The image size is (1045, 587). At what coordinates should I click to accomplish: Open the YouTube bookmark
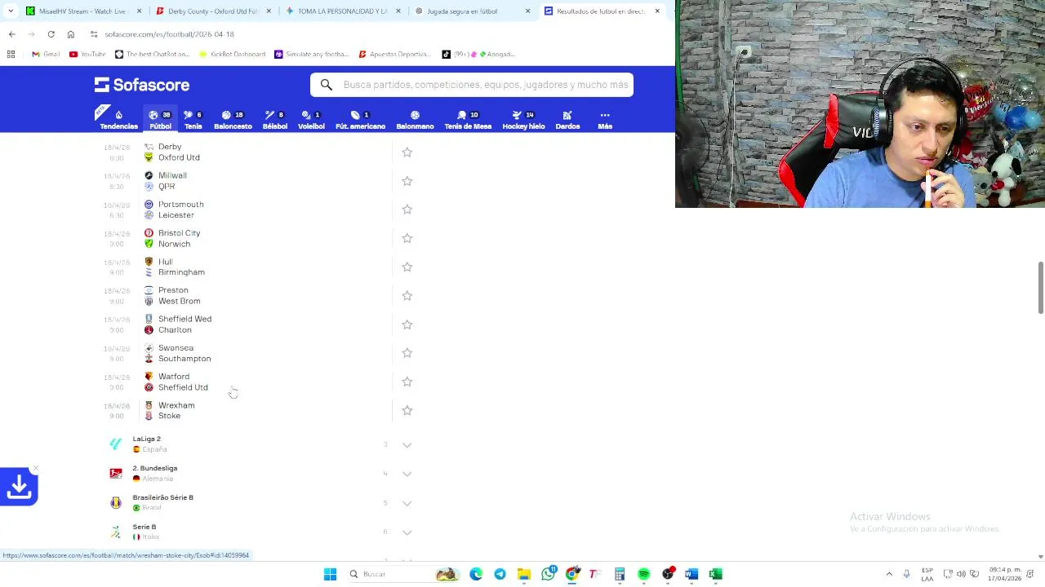[x=87, y=54]
